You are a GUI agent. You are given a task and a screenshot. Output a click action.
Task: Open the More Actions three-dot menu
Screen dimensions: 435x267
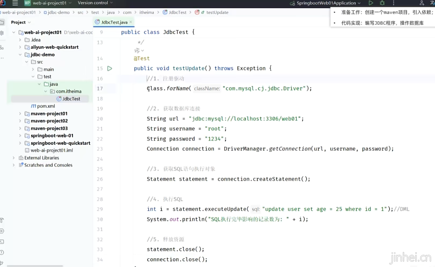pyautogui.click(x=394, y=3)
